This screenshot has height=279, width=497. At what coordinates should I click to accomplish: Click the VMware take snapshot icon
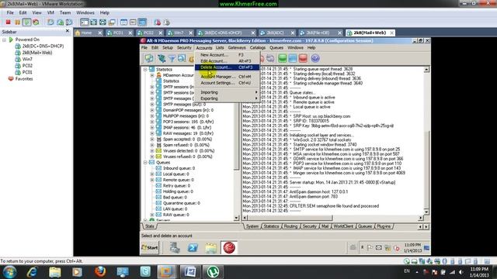pos(50,22)
